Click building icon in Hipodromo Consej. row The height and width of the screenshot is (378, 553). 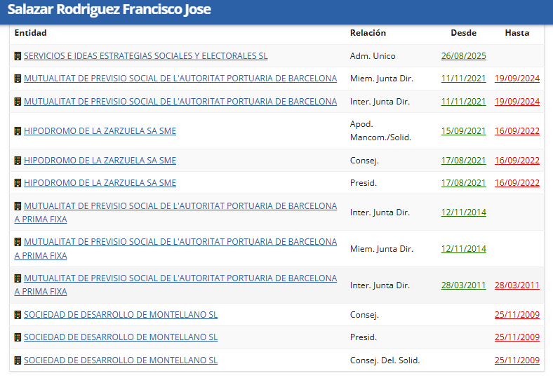point(18,161)
